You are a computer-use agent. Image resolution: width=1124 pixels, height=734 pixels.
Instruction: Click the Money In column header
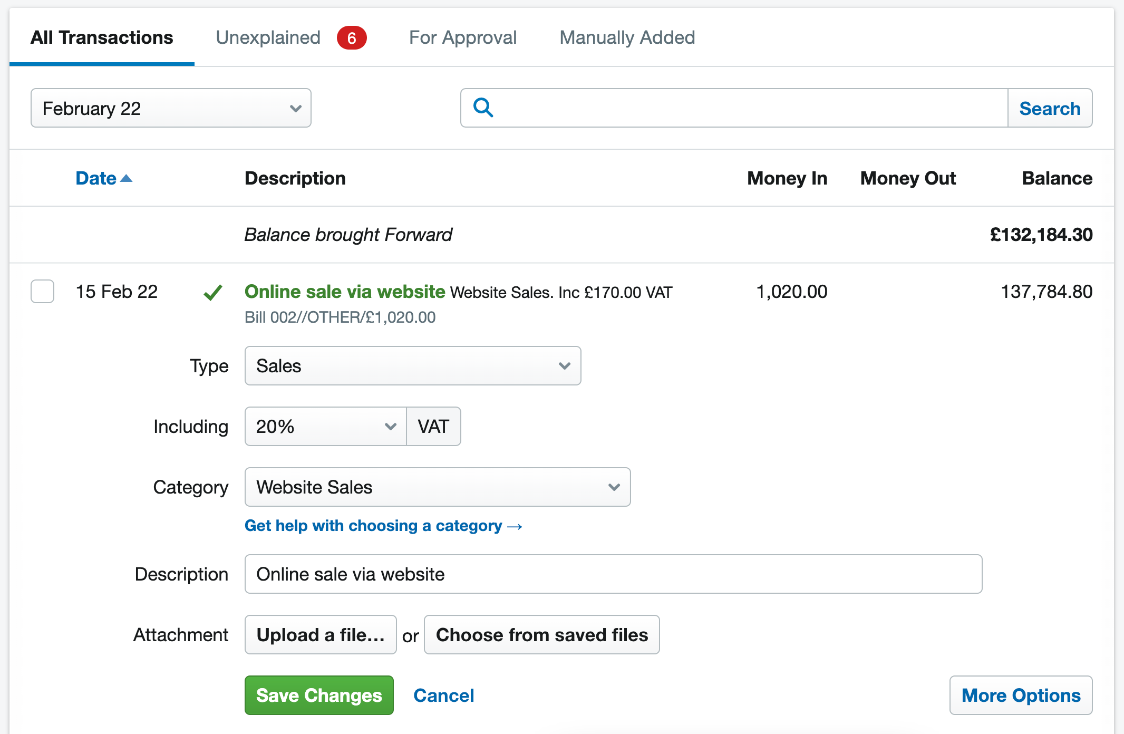click(x=787, y=178)
